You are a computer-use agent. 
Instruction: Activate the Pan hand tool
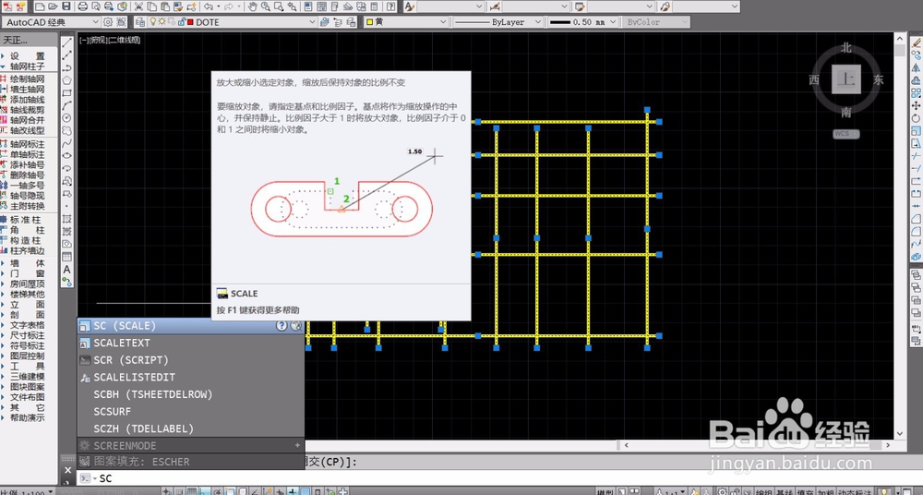pos(252,7)
